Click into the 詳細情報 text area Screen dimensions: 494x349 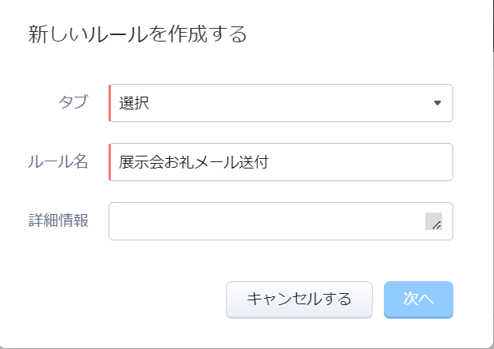281,221
